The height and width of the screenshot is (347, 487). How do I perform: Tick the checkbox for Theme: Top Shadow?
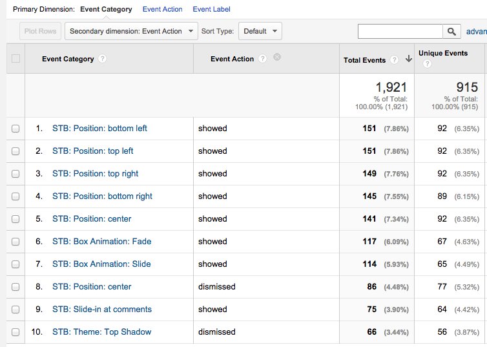pyautogui.click(x=16, y=332)
